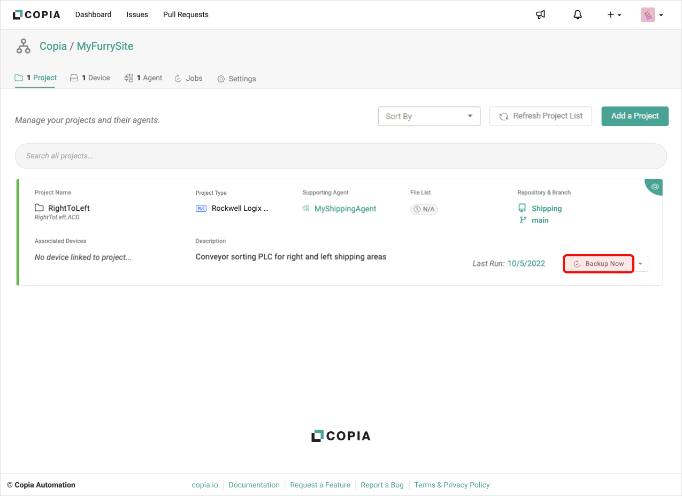Switch to the 1 Device tab
This screenshot has width=682, height=496.
90,78
